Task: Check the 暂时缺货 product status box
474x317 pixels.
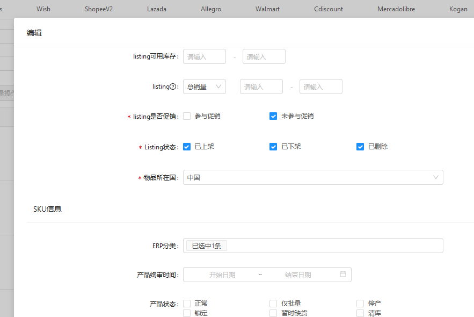Action: (273, 313)
